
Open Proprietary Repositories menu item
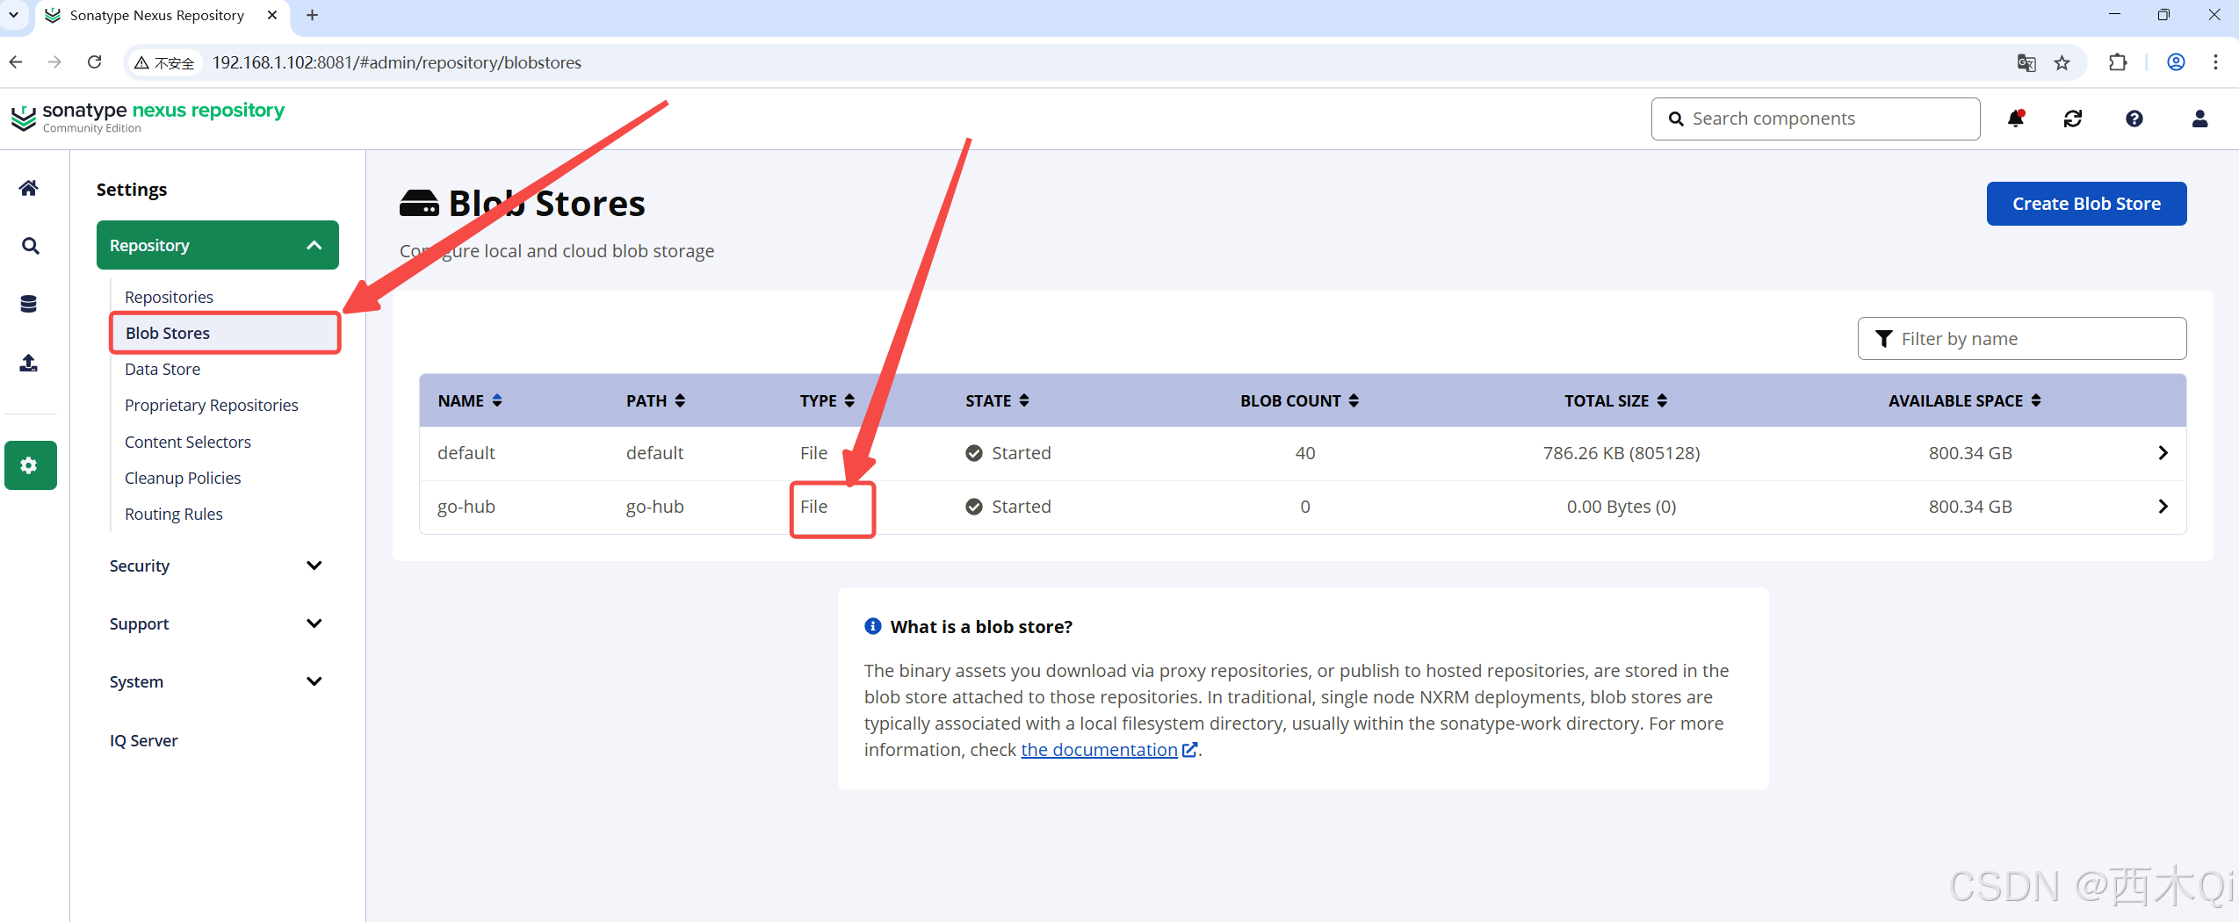tap(212, 405)
